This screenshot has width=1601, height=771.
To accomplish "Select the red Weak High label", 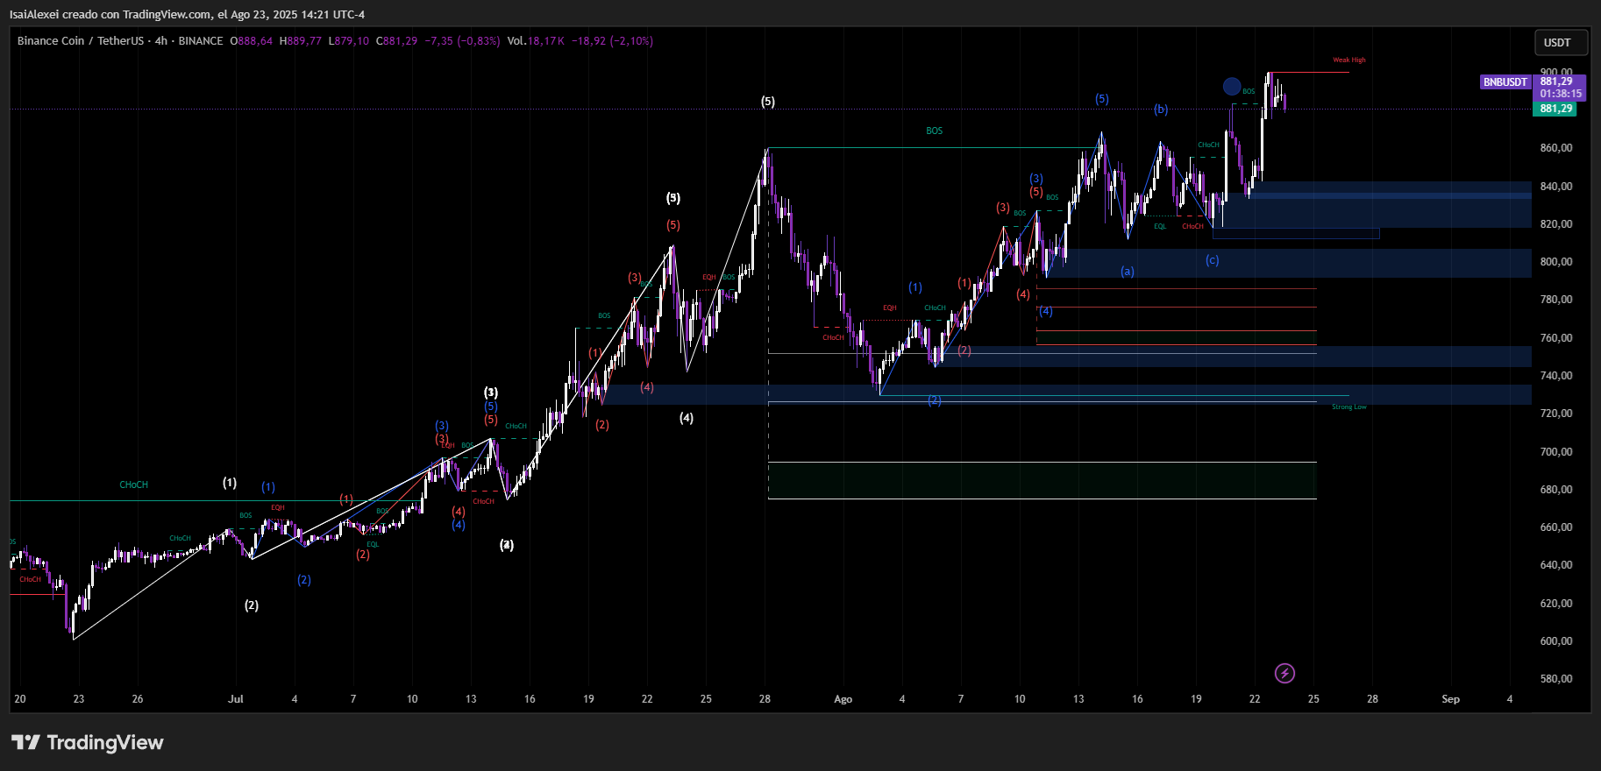I will [1348, 60].
